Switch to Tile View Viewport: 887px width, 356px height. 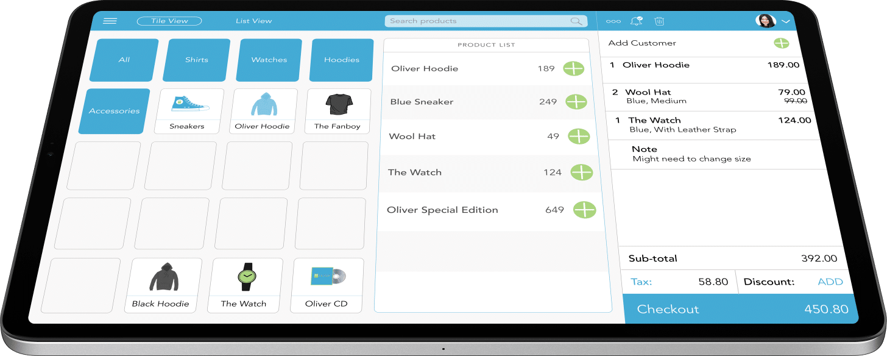pyautogui.click(x=169, y=21)
